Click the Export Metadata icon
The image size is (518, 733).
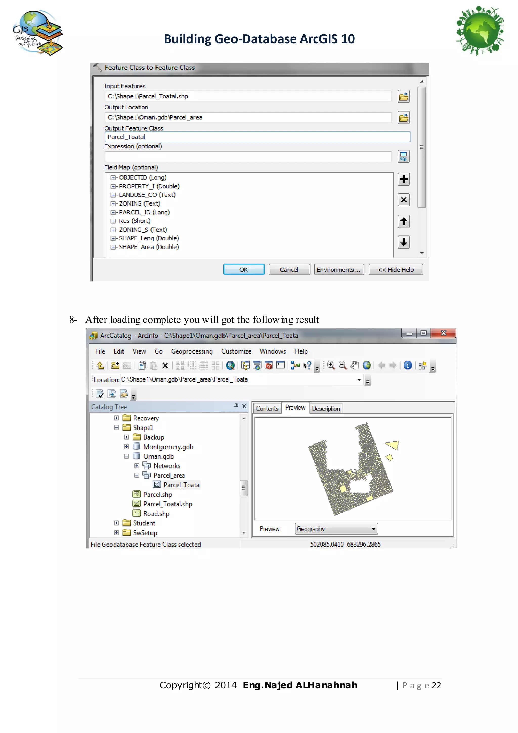point(124,394)
